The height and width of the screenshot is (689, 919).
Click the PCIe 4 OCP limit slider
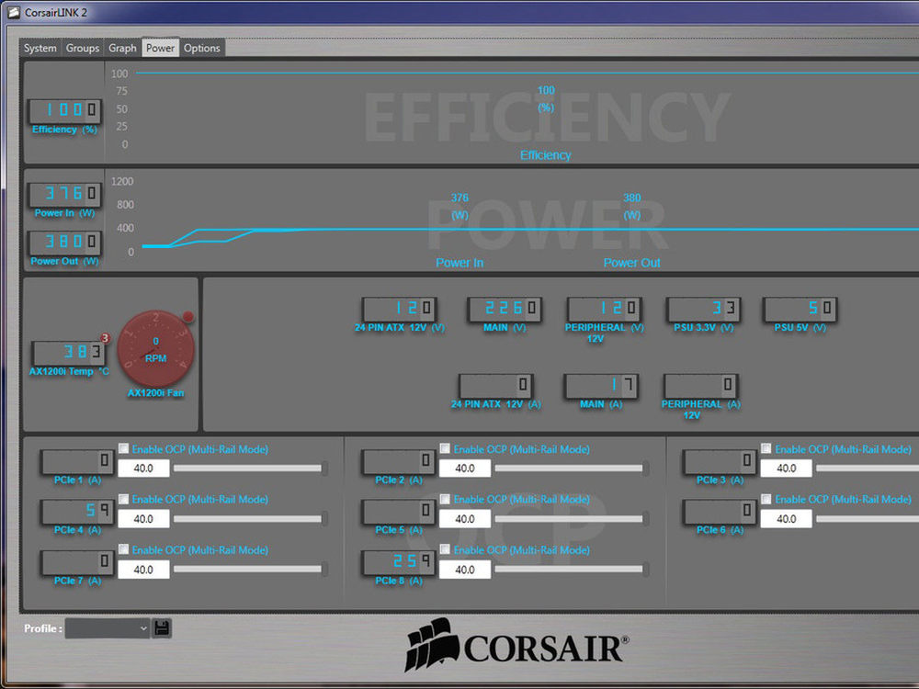pyautogui.click(x=250, y=518)
